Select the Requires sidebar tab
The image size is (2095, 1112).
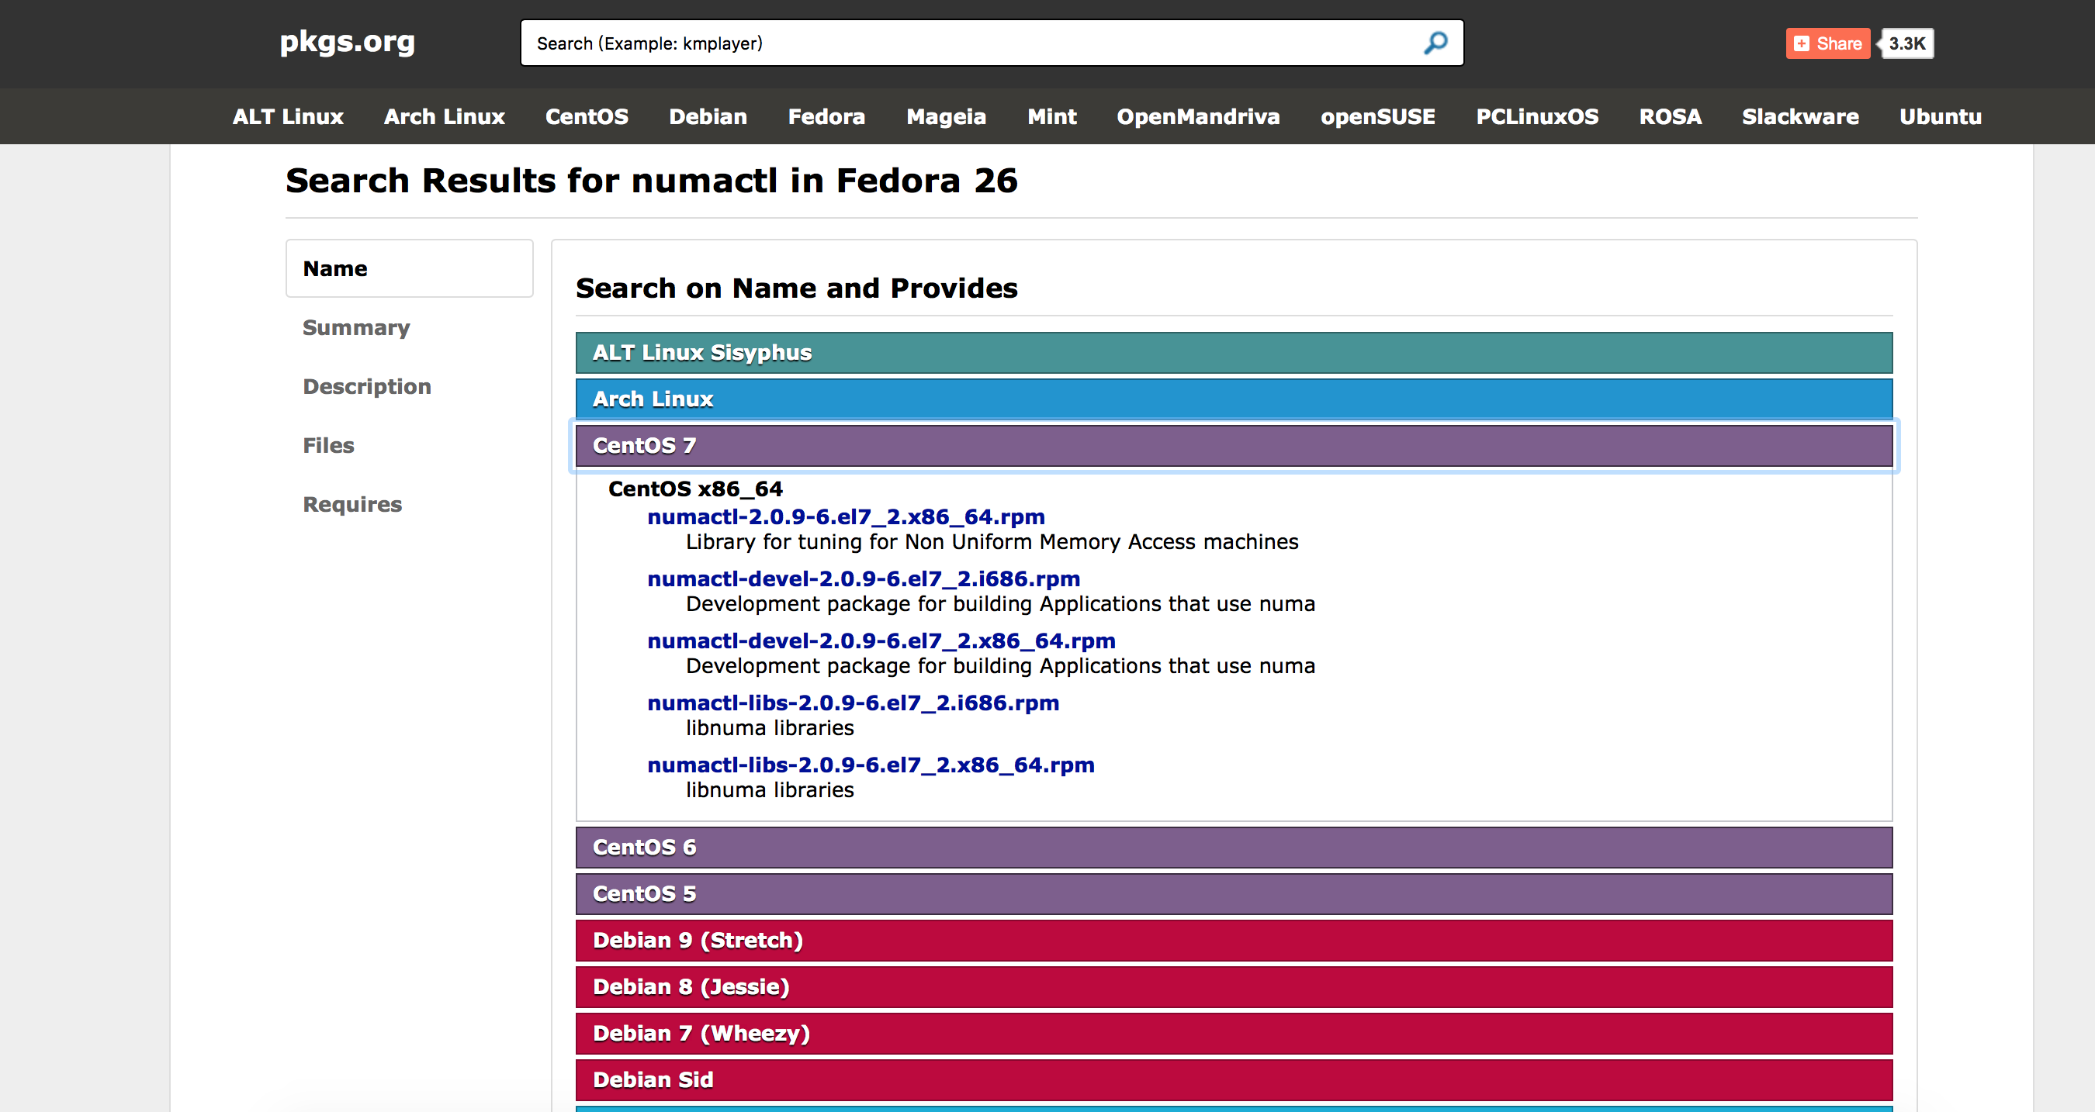(x=352, y=504)
